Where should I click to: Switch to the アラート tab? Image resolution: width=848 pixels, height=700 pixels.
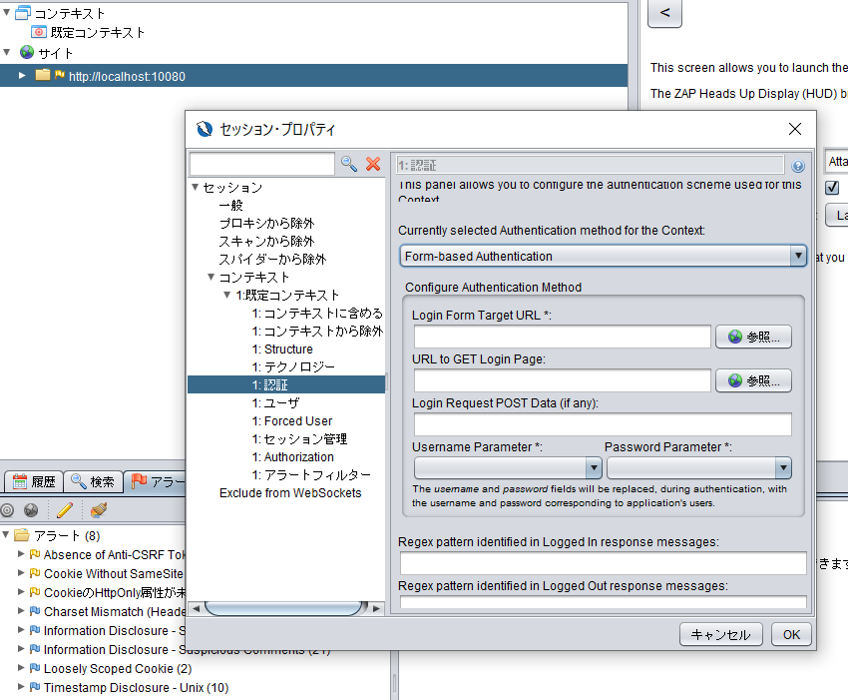(x=156, y=481)
